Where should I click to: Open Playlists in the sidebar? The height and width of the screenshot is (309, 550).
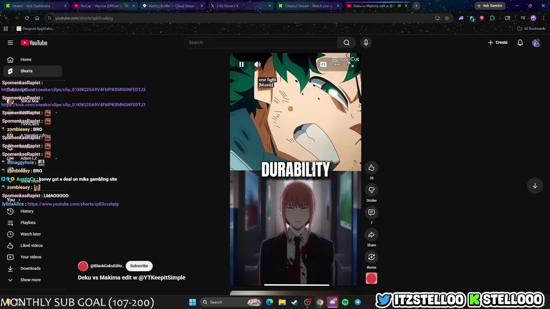(x=32, y=223)
